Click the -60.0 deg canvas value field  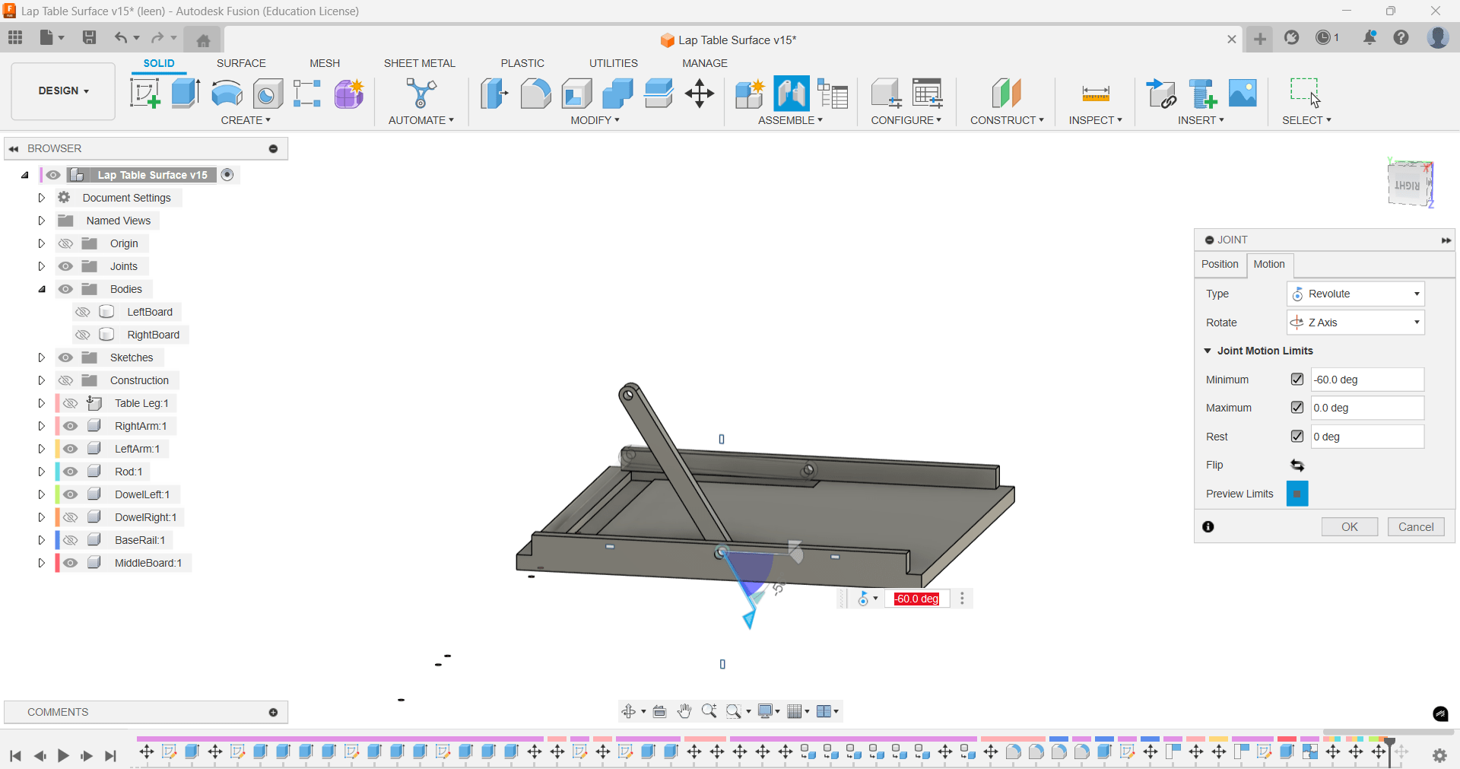[x=917, y=599]
